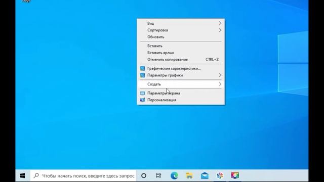324x182 pixels.
Task: Click the Параметры экрана monitor icon
Action: point(142,93)
